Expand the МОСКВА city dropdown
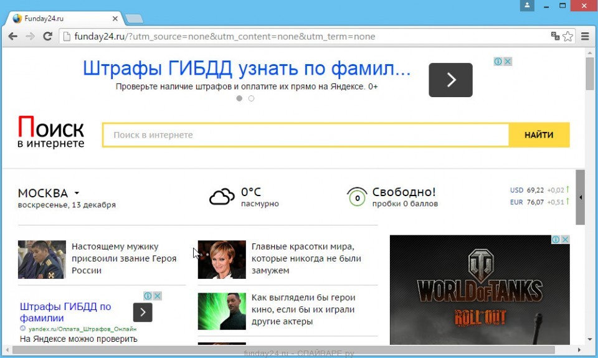This screenshot has width=598, height=358. point(49,193)
